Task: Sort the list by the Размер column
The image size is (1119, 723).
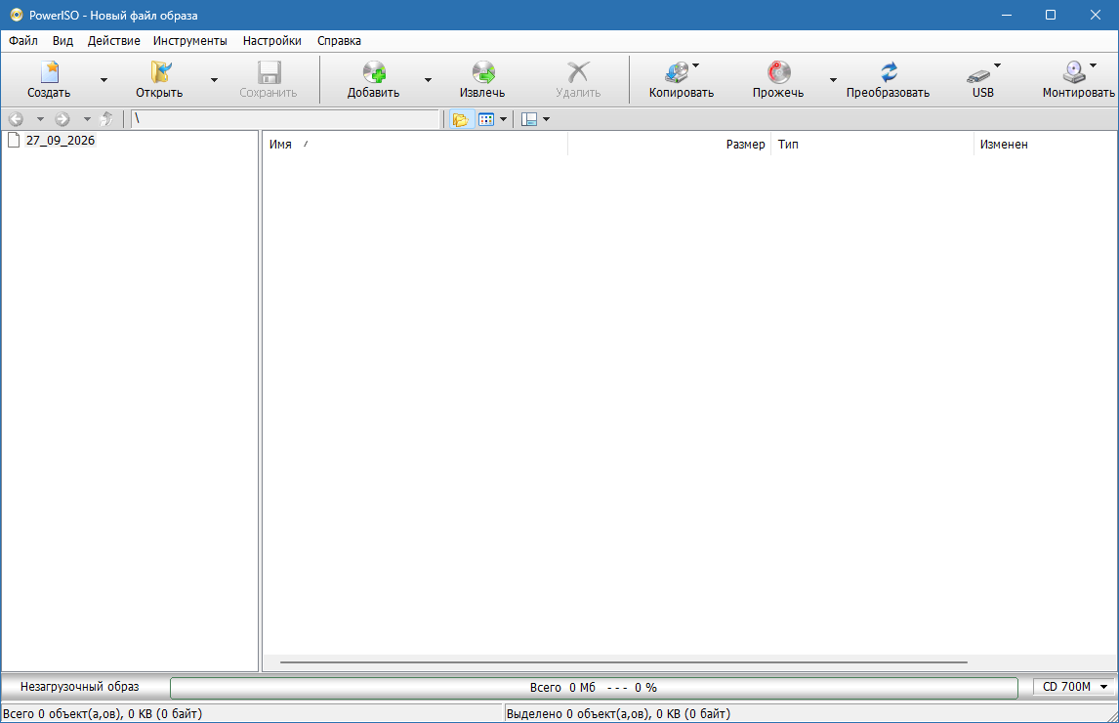Action: click(670, 145)
